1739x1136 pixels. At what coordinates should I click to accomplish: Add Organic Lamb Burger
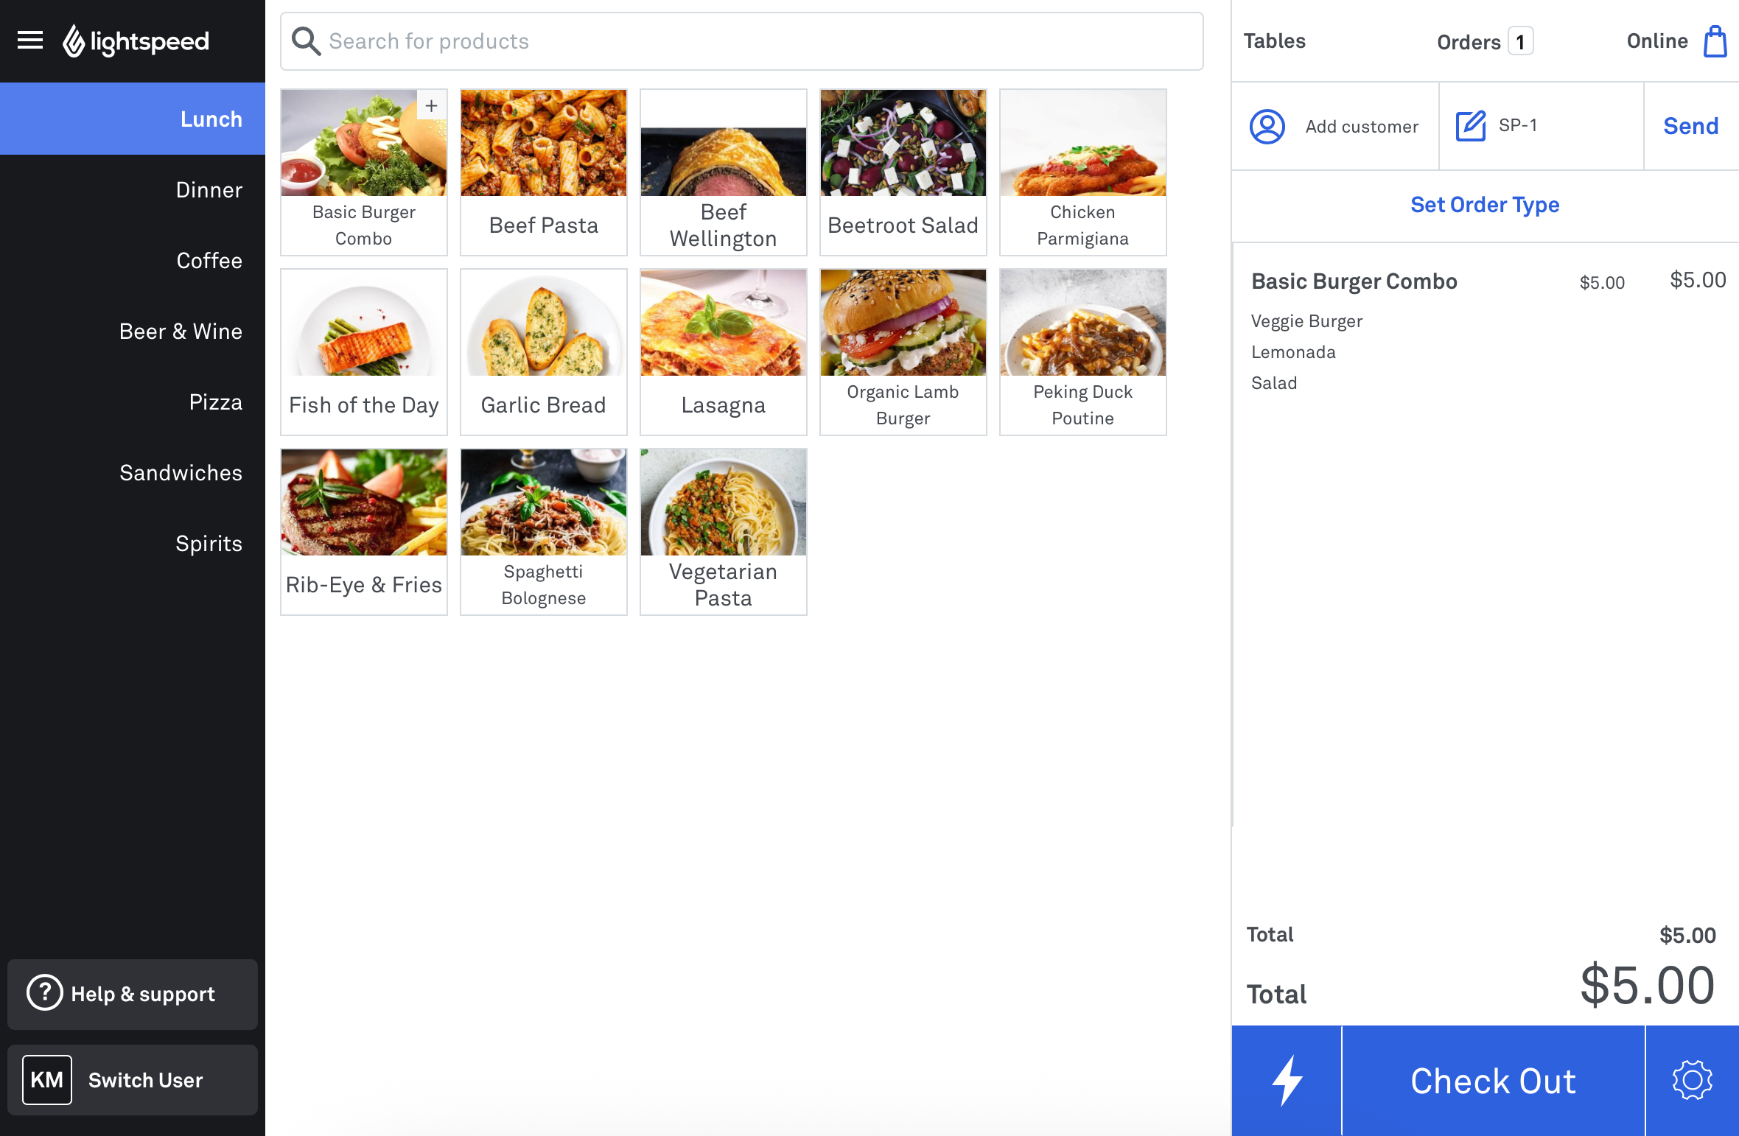[x=903, y=352]
